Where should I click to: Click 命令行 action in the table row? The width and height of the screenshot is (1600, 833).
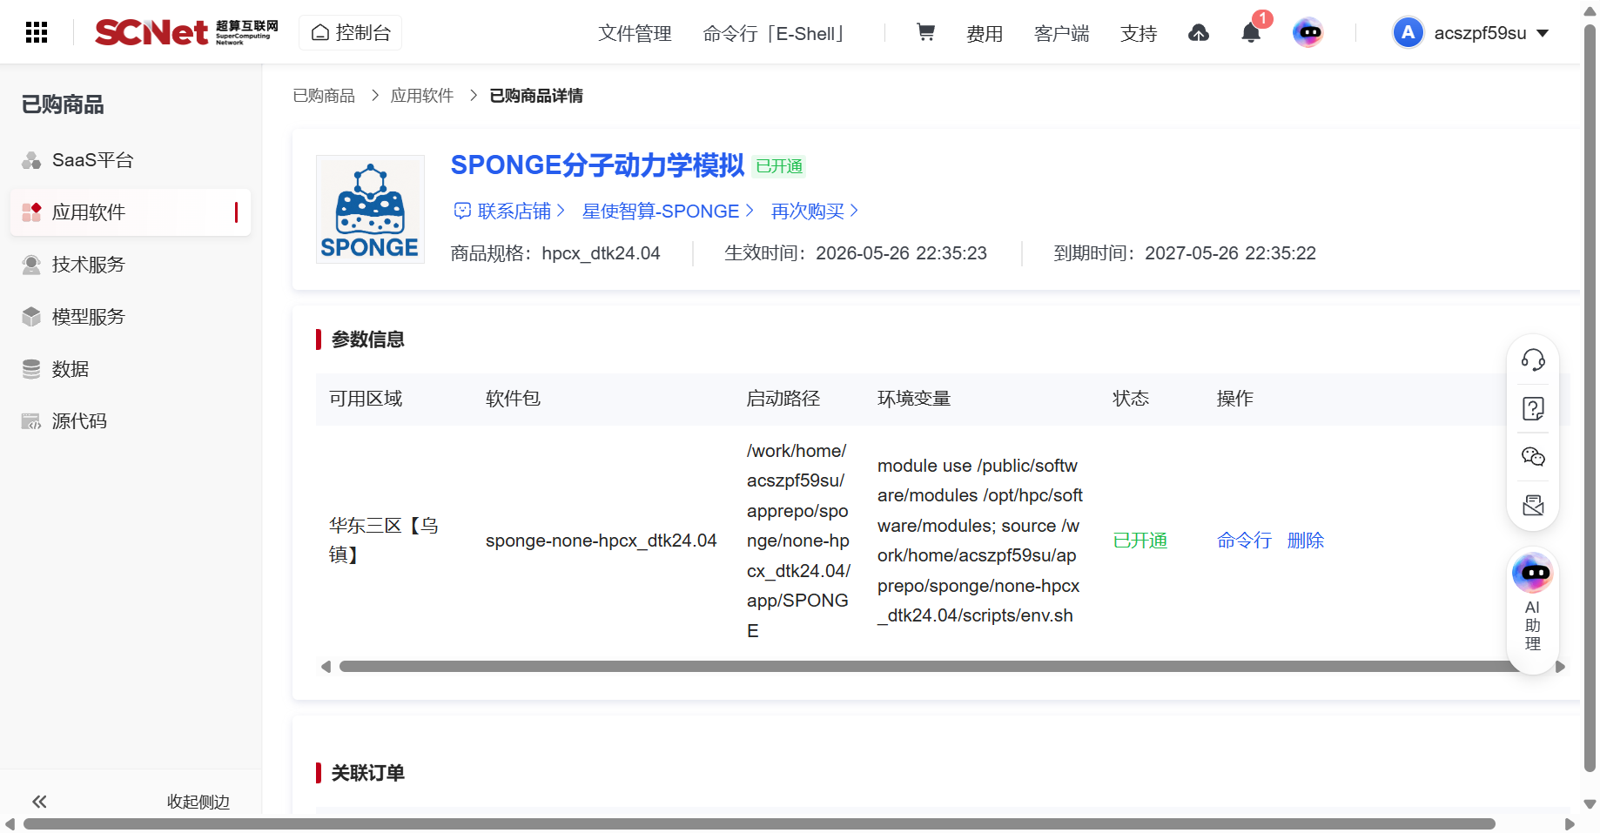(x=1244, y=541)
